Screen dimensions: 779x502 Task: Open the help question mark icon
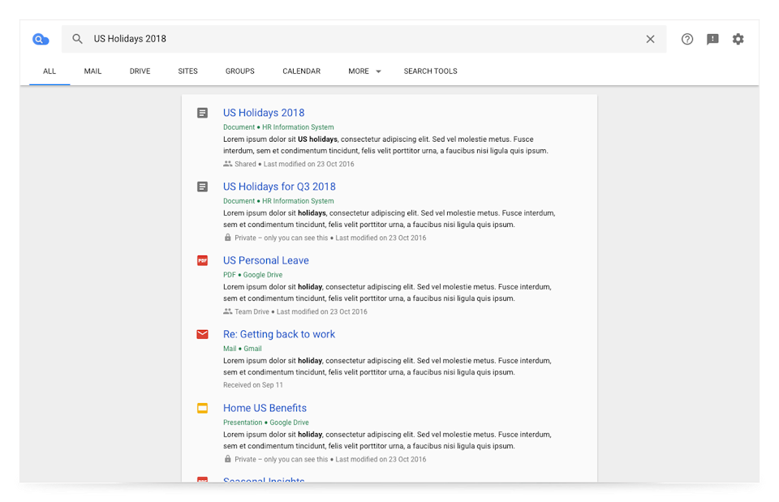point(687,39)
